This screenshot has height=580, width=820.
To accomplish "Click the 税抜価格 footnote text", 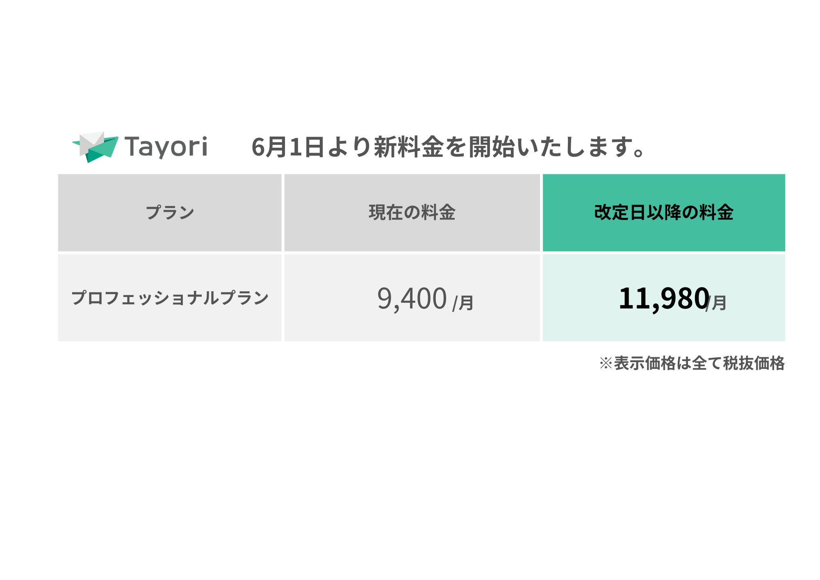I will (x=754, y=363).
